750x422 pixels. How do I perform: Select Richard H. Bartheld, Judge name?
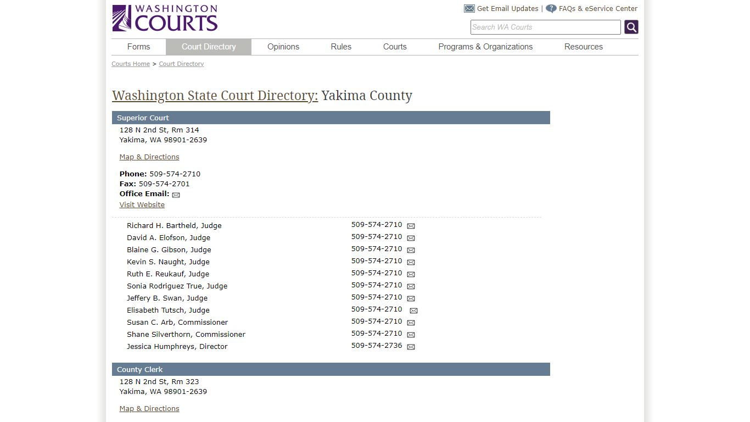point(174,226)
